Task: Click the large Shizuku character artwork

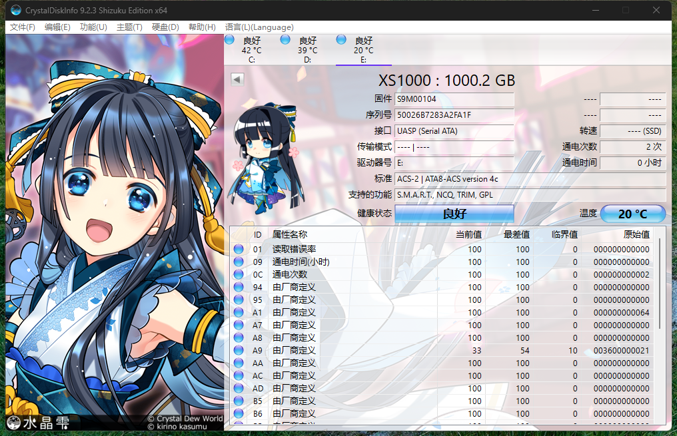Action: coord(115,232)
